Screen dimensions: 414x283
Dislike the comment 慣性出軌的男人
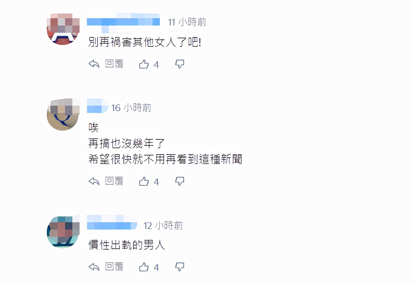coord(180,267)
